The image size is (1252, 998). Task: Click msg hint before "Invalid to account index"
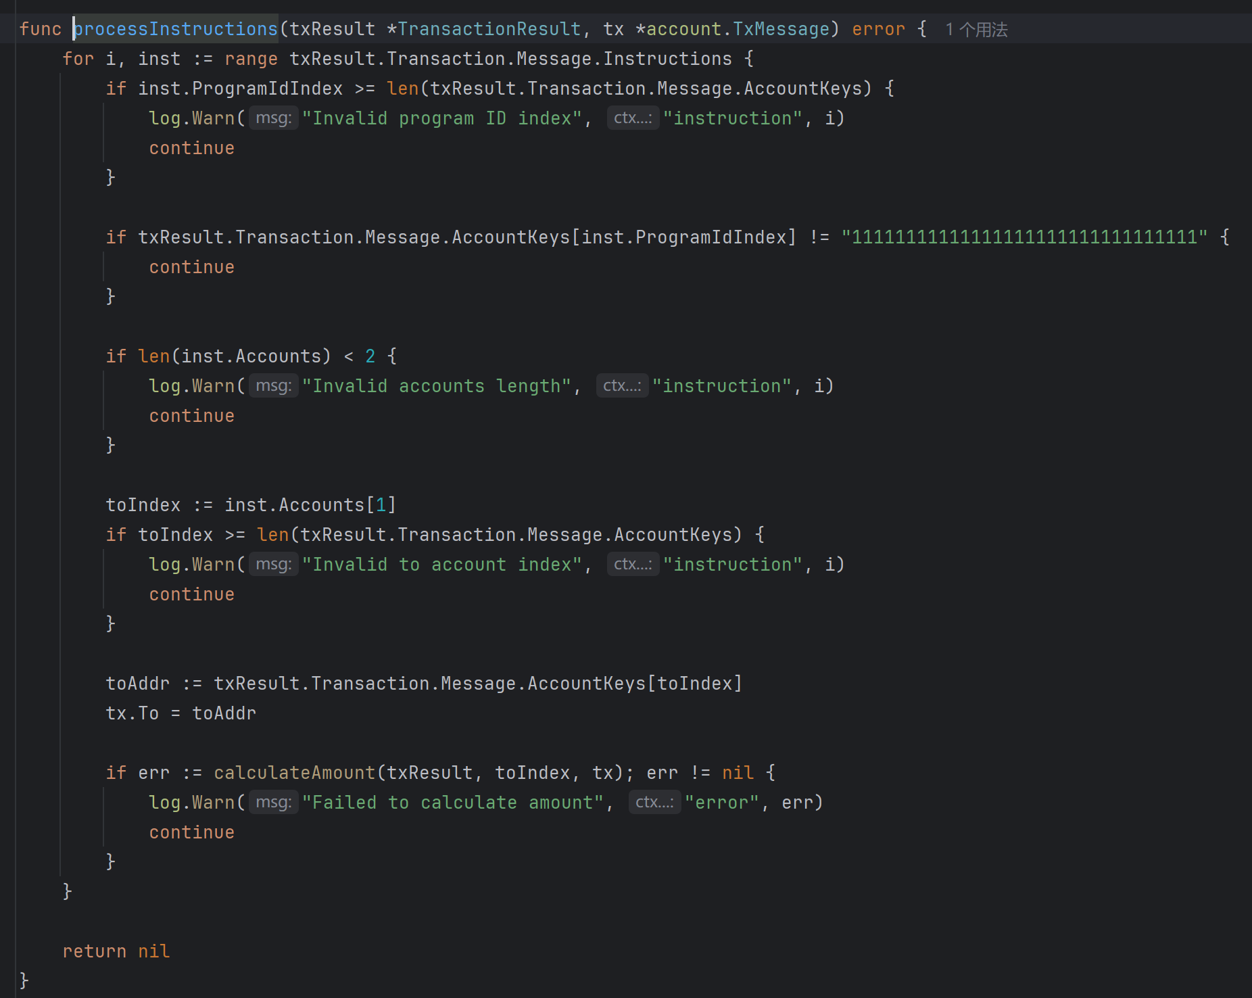point(273,565)
